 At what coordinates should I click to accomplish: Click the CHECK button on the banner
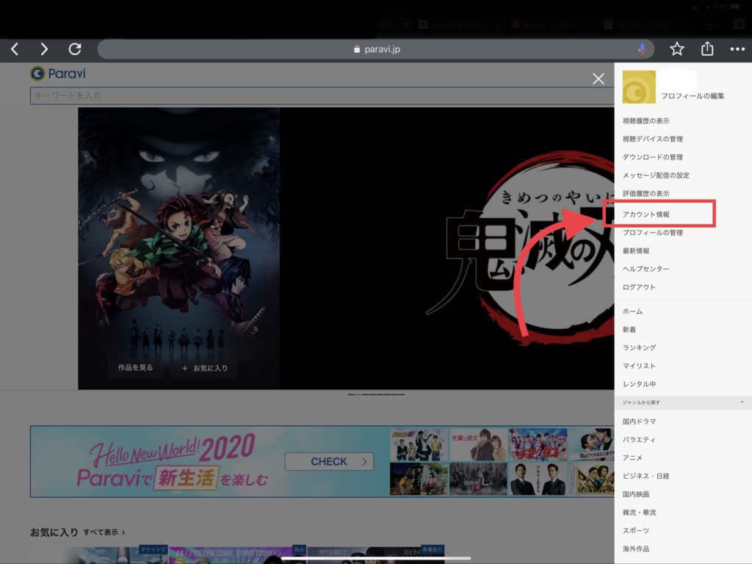click(x=329, y=462)
